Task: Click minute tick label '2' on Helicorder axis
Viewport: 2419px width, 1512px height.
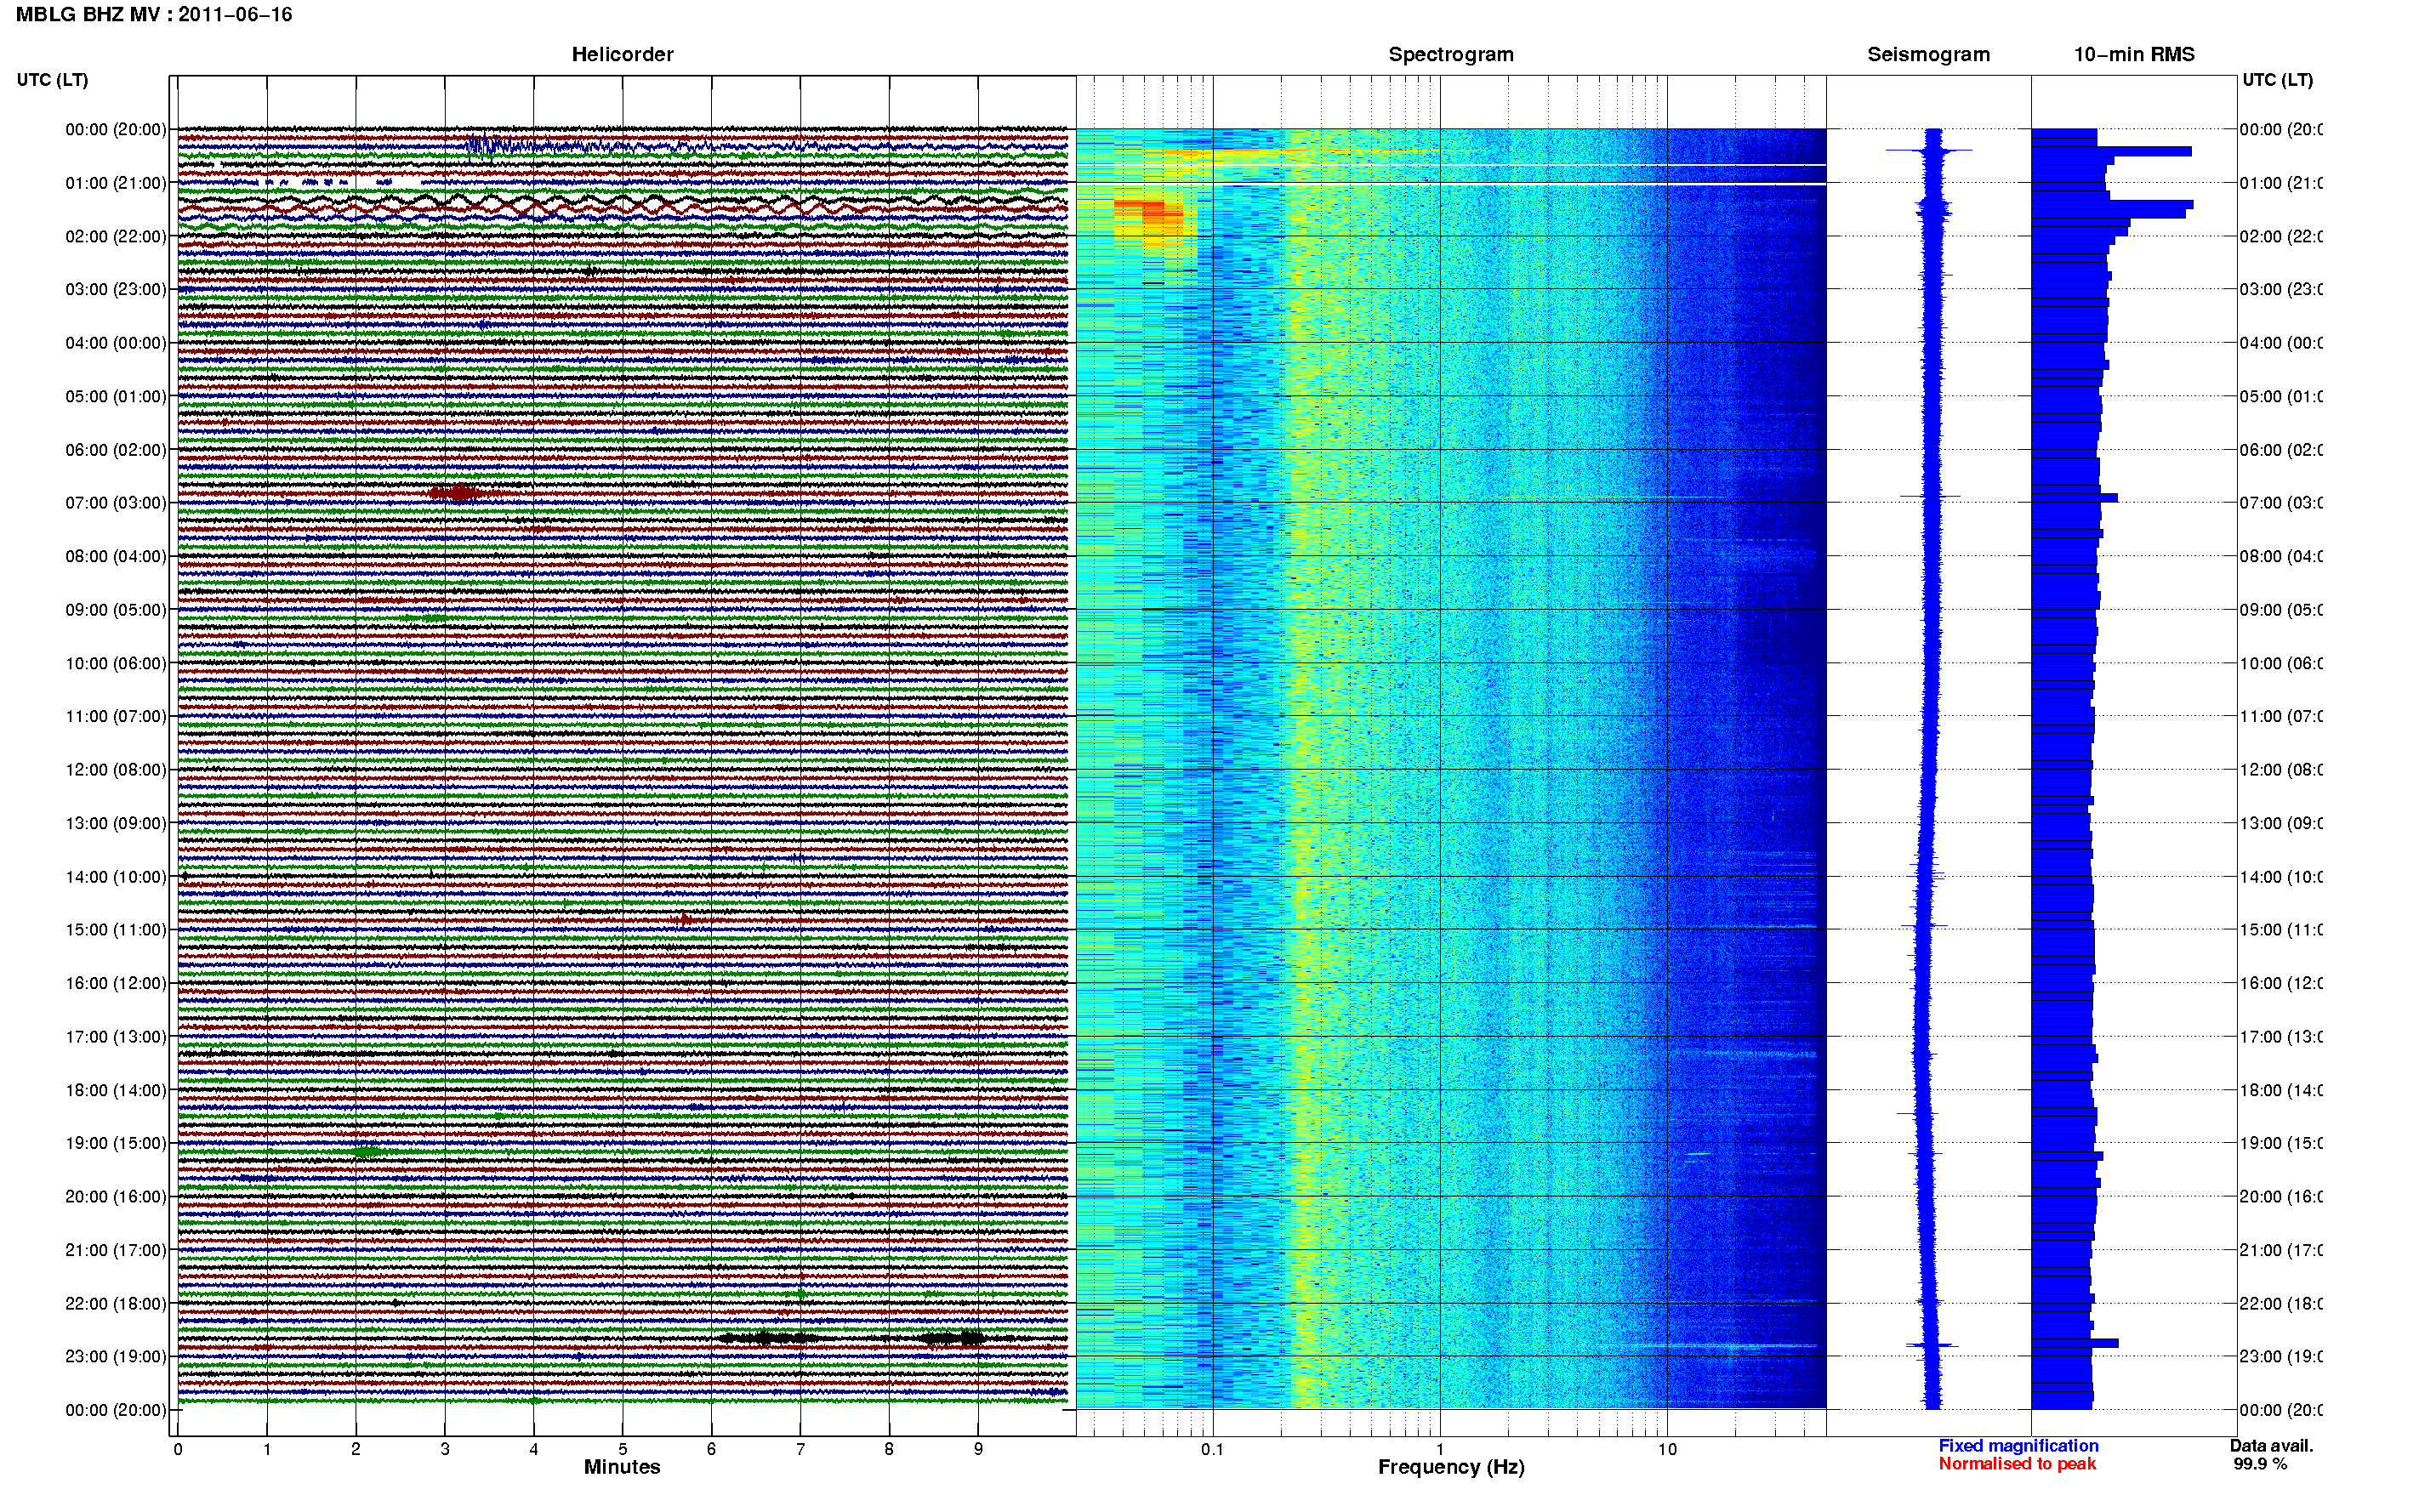Action: coord(356,1449)
